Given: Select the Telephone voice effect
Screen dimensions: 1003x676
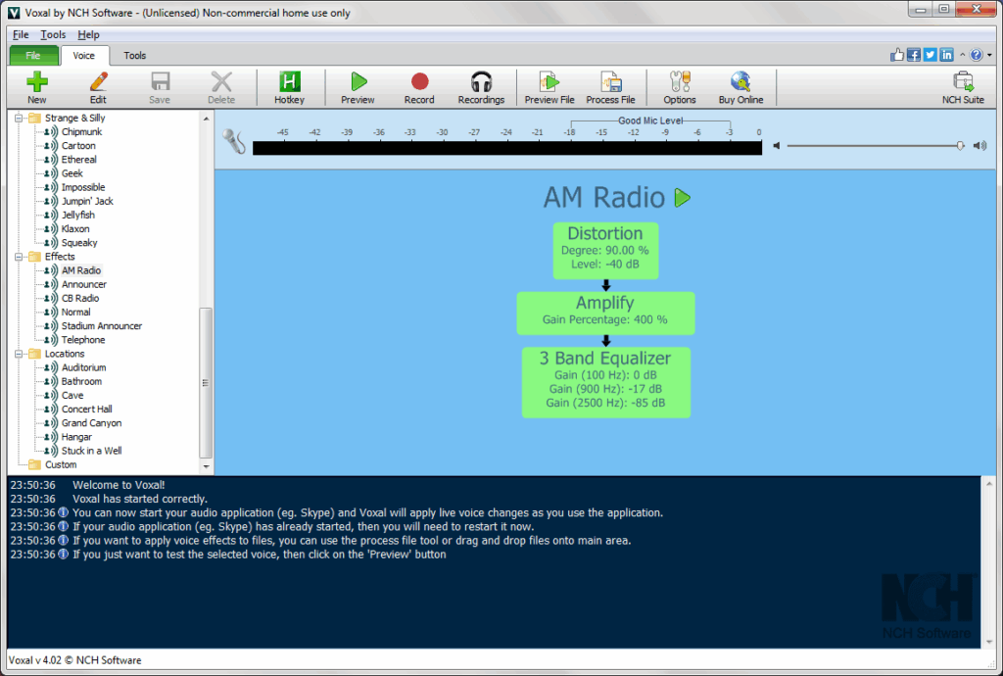Looking at the screenshot, I should [82, 340].
